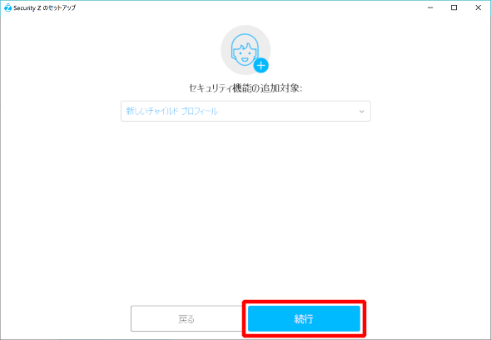Click the 続行 label text on blue button
The width and height of the screenshot is (491, 340).
[x=304, y=319]
